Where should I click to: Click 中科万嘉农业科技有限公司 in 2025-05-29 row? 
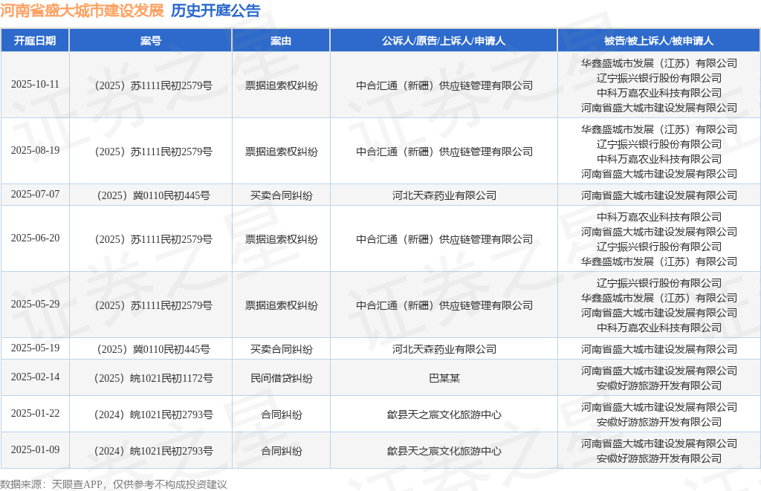(x=659, y=328)
